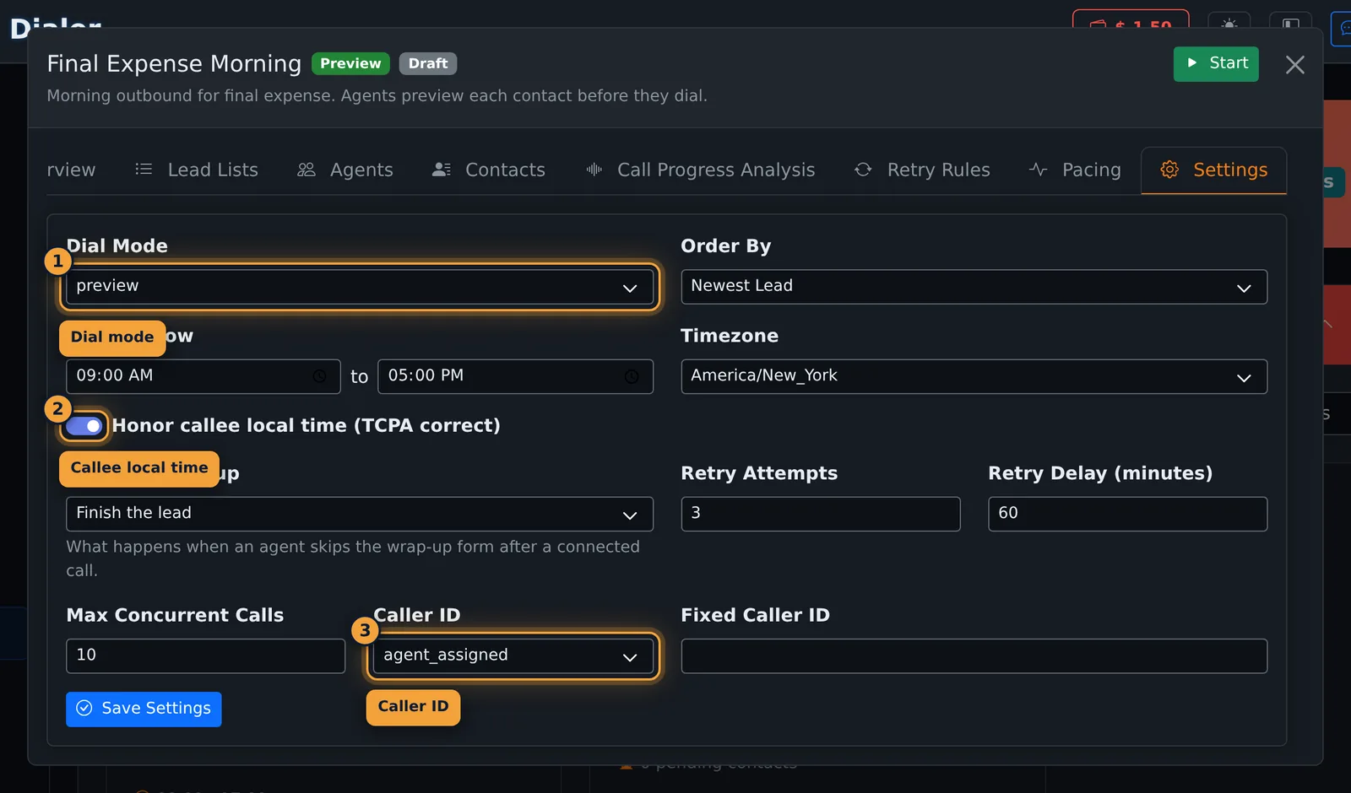Toggle Honor callee local time switch

(x=84, y=426)
